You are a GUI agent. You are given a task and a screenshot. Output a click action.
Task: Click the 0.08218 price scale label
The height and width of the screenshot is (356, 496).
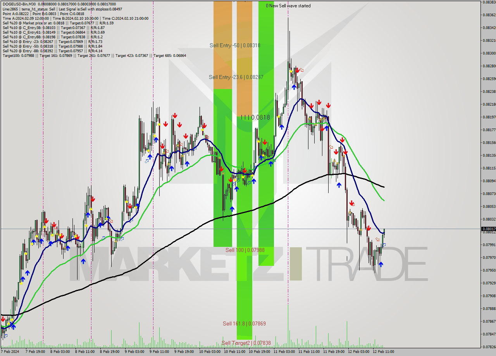[x=489, y=104]
